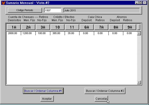The image size is (149, 105).
Task: Select the 10 column header
Action: click(57, 27)
